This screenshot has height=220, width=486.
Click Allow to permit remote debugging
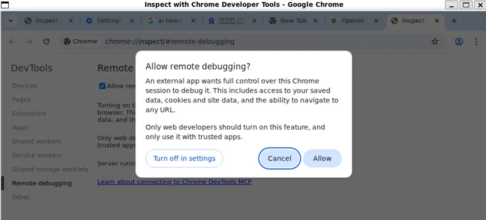322,158
